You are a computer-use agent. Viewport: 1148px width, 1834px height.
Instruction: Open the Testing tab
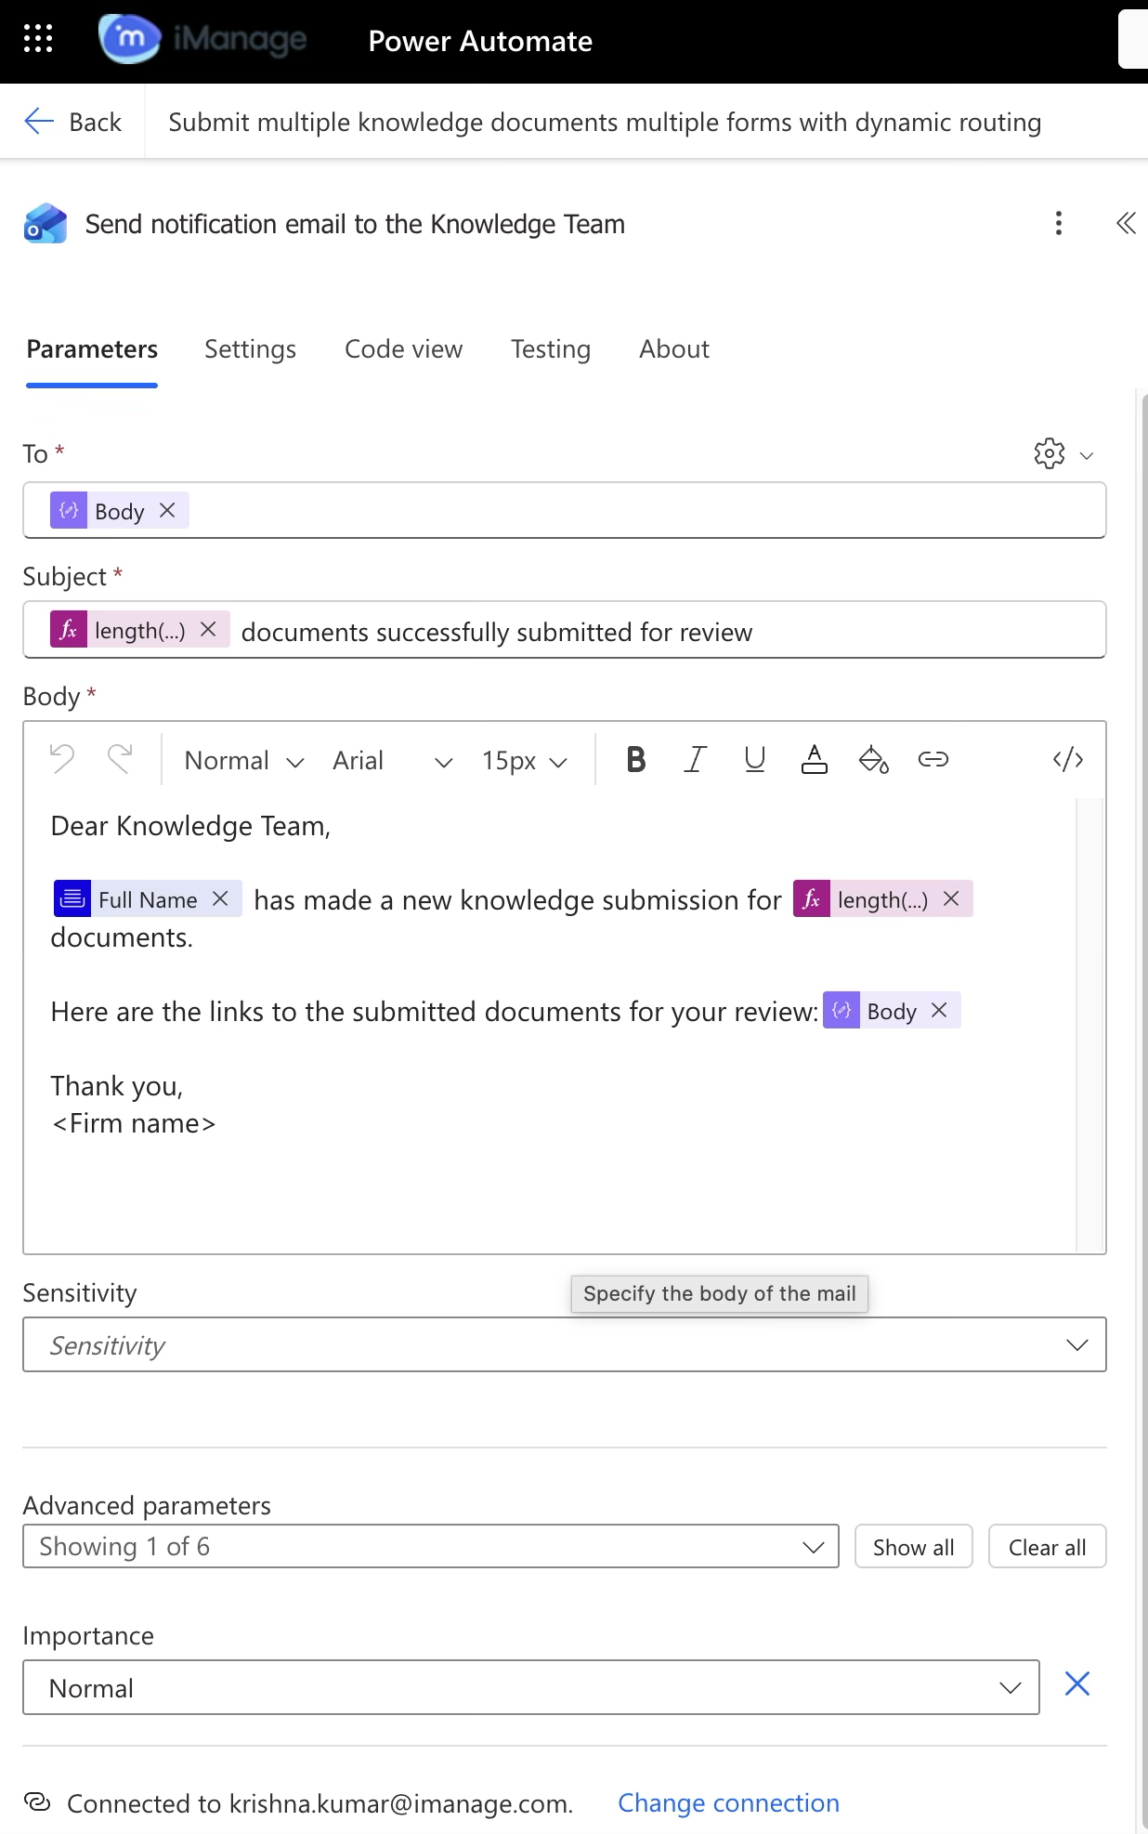[x=550, y=349]
